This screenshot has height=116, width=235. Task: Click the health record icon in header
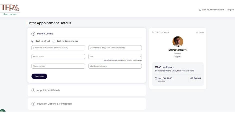tap(200, 10)
